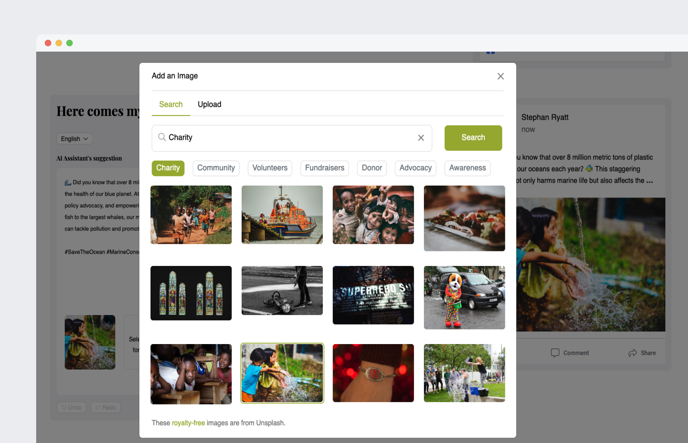
Task: Open the English language dropdown
Action: [75, 139]
